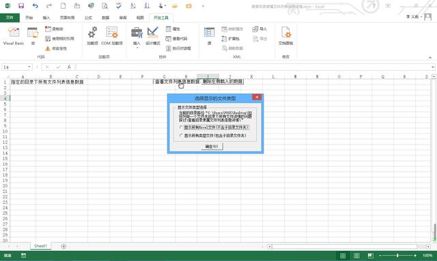
Task: Click the Save icon in quick access toolbar
Action: pos(21,6)
